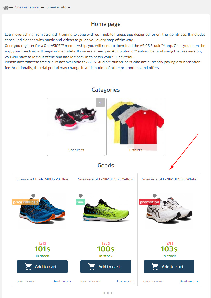Click the Sneakers GEL-NIMBUS 23 Yellow title
Screen dimensions: 211x298
106,179
